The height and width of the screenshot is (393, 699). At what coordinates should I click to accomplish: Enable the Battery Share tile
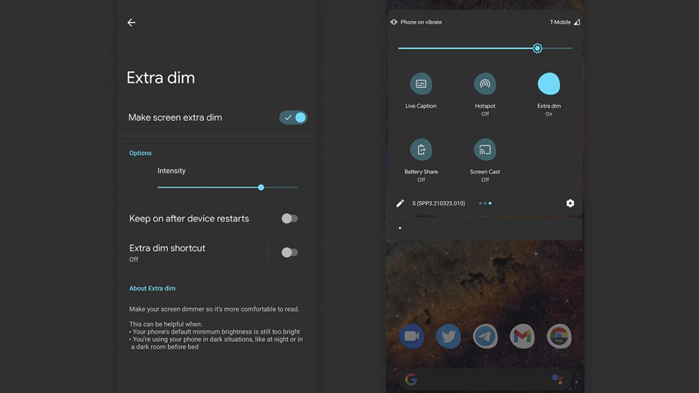(421, 150)
